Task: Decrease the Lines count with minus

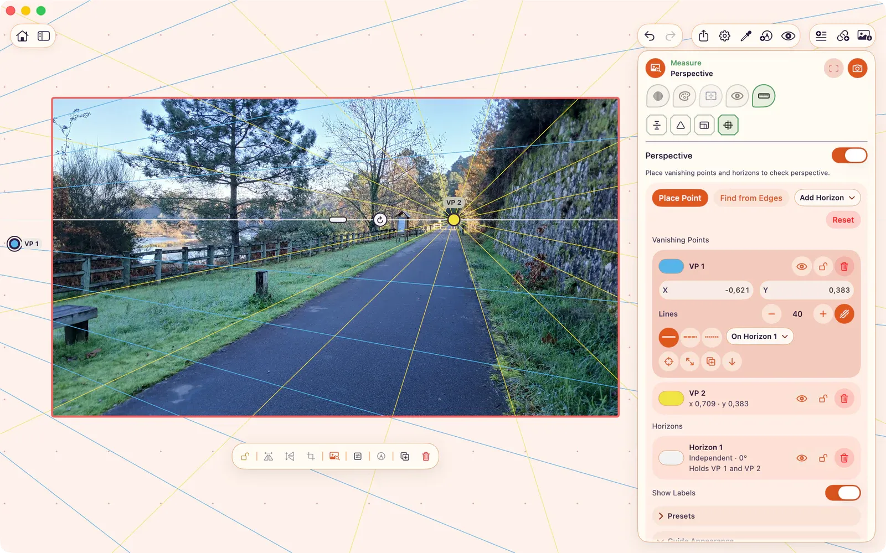Action: coord(771,314)
